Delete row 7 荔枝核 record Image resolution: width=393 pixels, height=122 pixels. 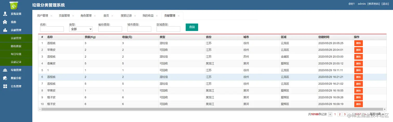[358, 84]
